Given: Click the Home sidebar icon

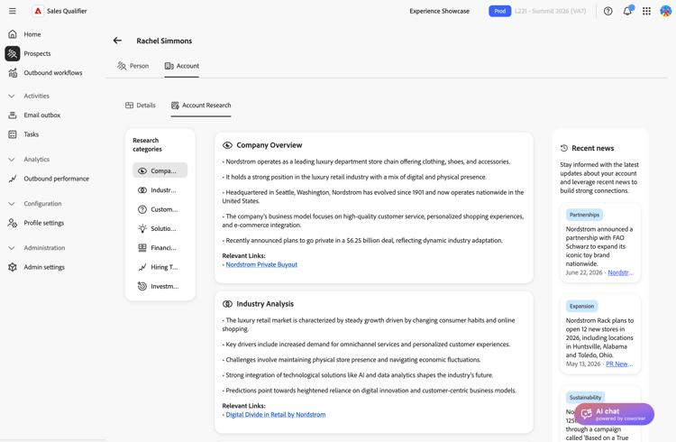Looking at the screenshot, I should (13, 34).
